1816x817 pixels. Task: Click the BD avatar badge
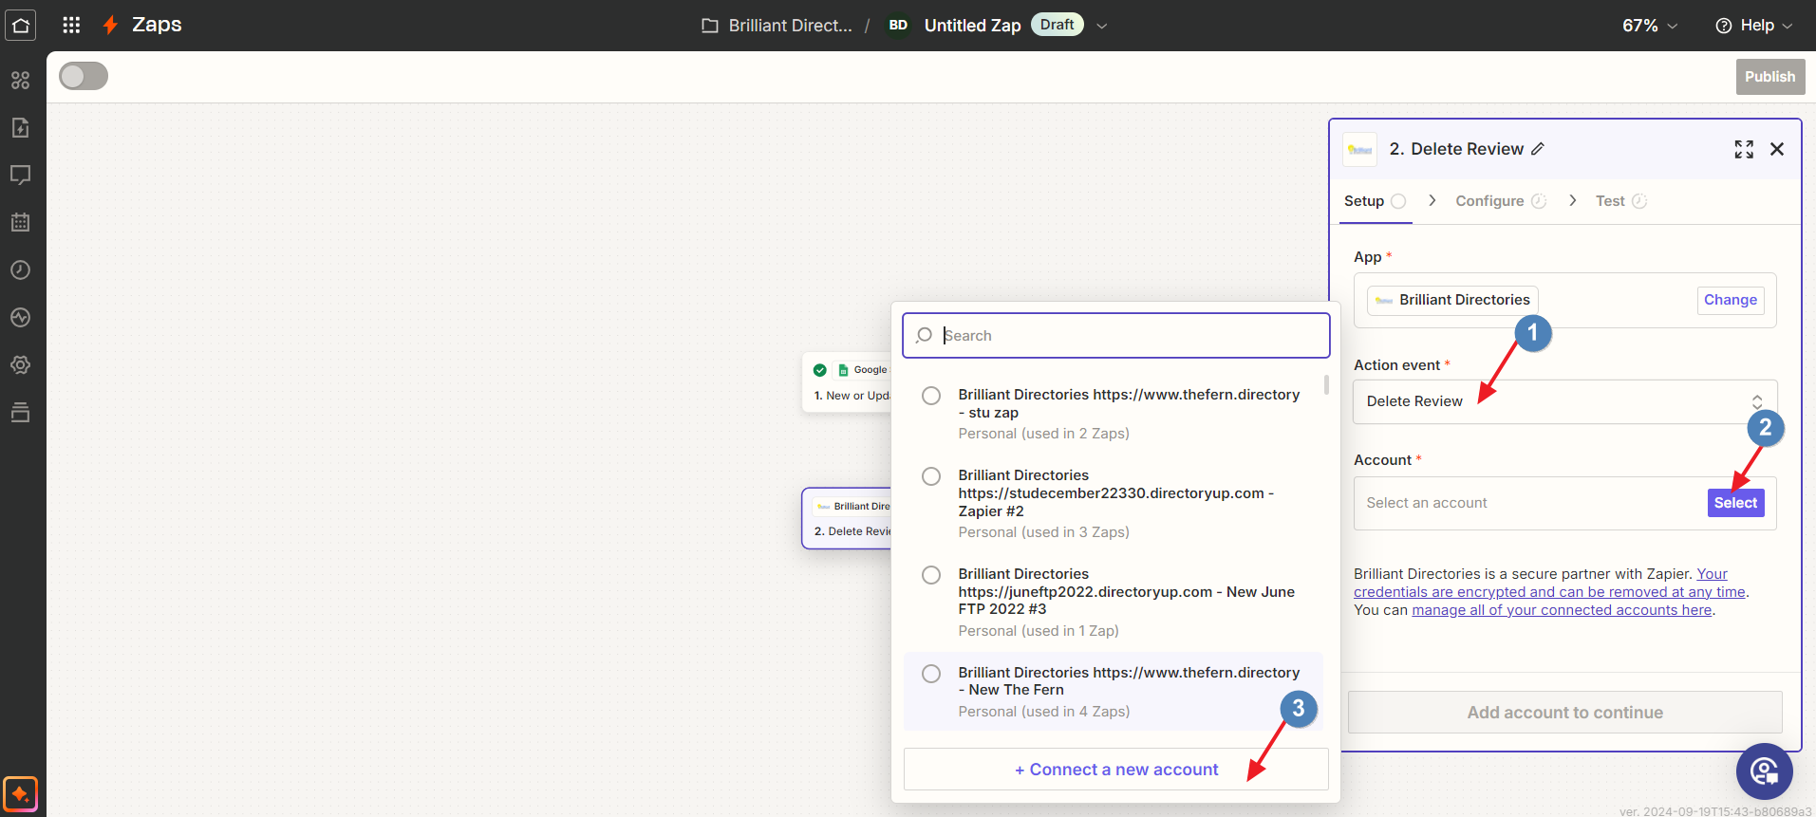(898, 26)
